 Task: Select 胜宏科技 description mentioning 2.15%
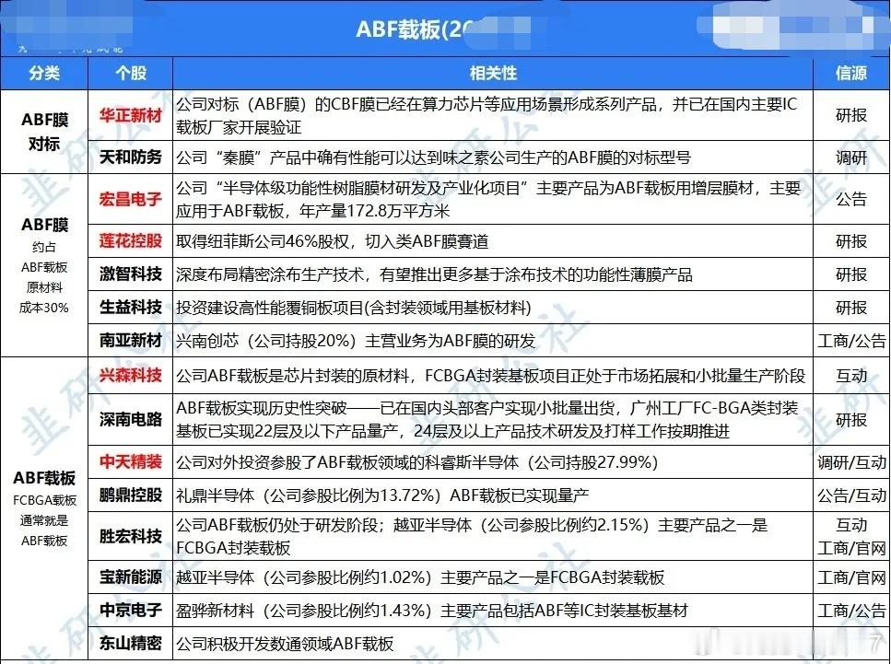pyautogui.click(x=472, y=536)
